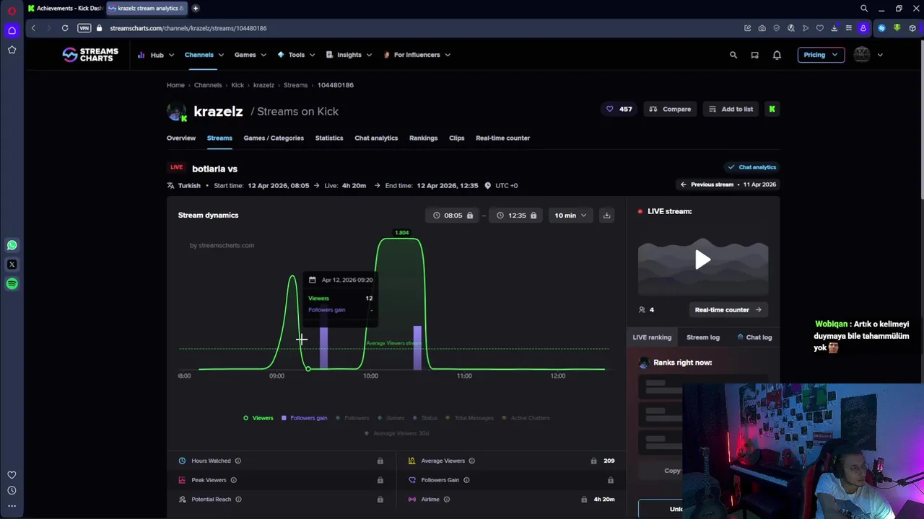Toggle the Chat analytics checkbox
Screen dimensions: 924x519
pyautogui.click(x=751, y=167)
